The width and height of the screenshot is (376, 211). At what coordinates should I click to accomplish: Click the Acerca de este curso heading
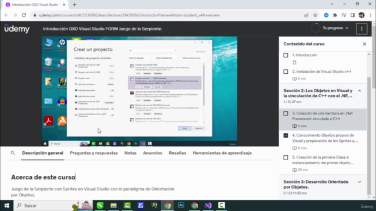(x=43, y=177)
